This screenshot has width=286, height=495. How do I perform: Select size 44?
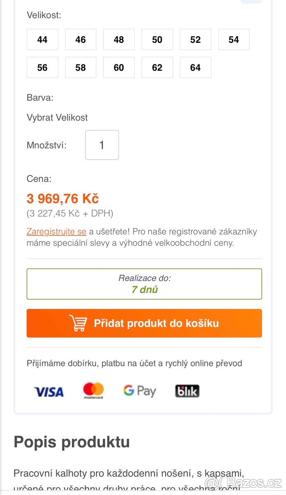point(43,40)
